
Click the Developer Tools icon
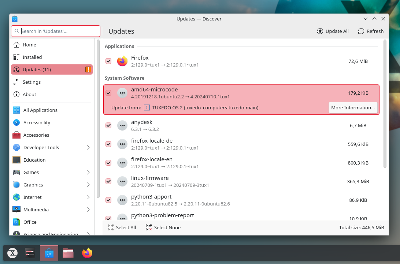point(16,147)
